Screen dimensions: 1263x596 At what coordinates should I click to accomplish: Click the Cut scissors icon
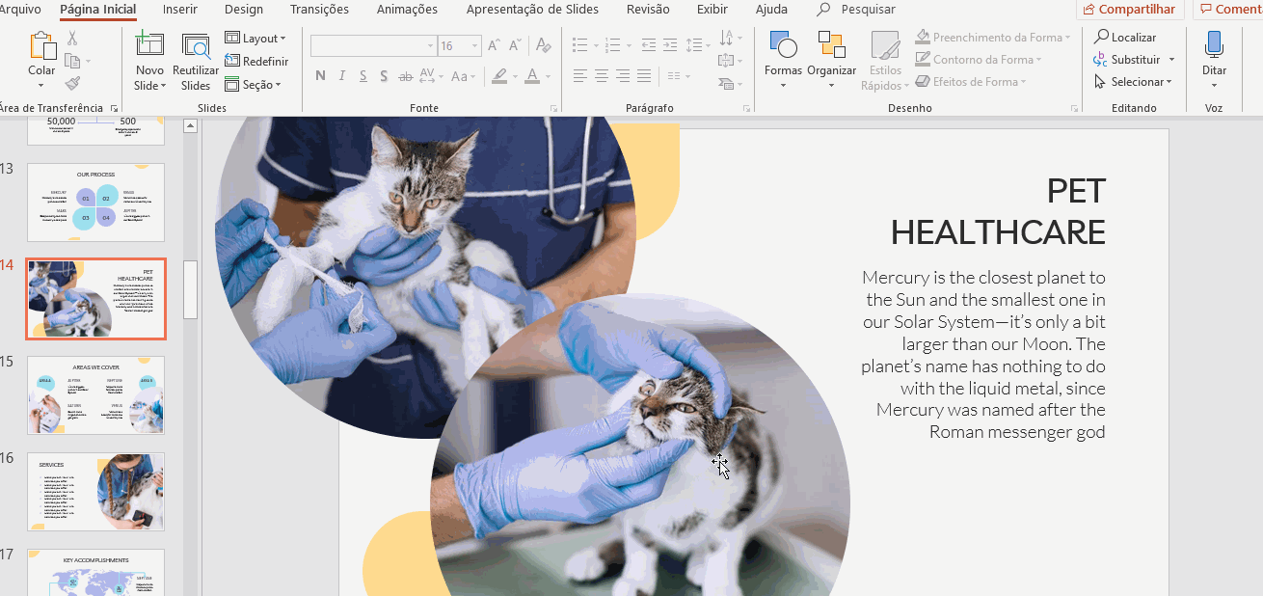72,39
